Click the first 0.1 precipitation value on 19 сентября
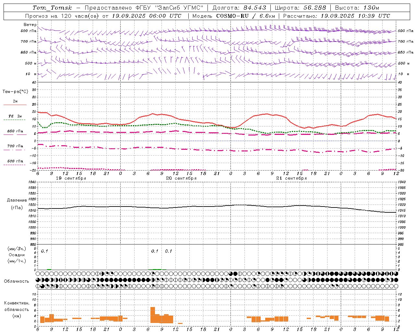The height and width of the screenshot is (332, 415). [44, 251]
